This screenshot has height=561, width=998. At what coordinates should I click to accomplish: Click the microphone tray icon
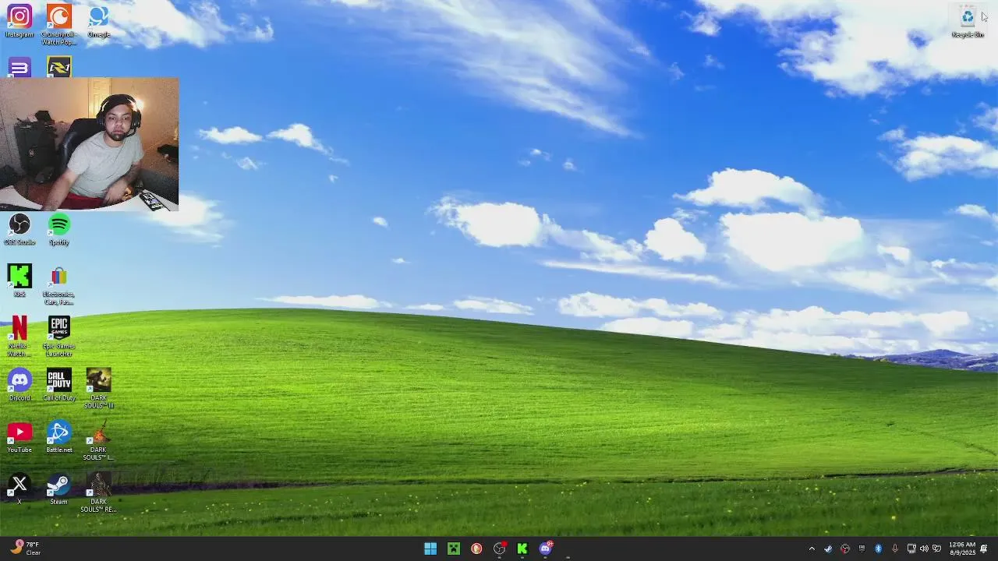[x=895, y=549]
